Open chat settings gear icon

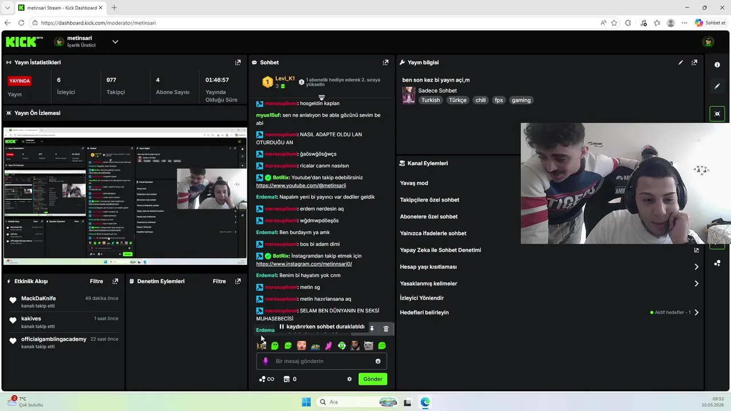tap(350, 379)
